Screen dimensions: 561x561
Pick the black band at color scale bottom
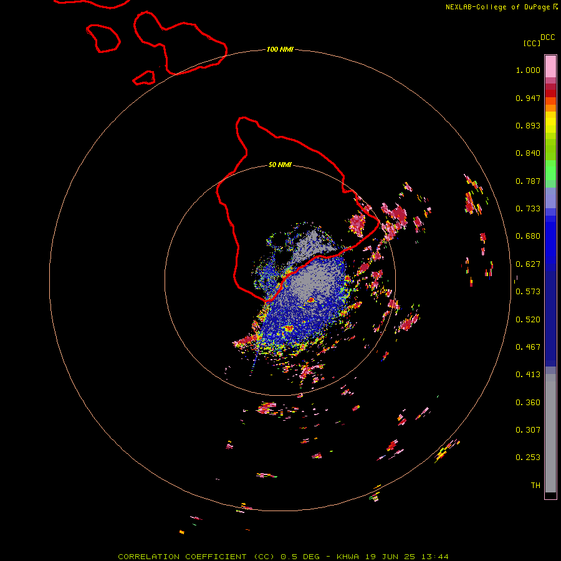550,496
